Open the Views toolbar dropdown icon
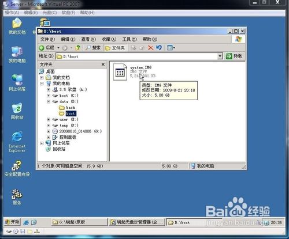Image resolution: width=289 pixels, height=239 pixels. [171, 48]
